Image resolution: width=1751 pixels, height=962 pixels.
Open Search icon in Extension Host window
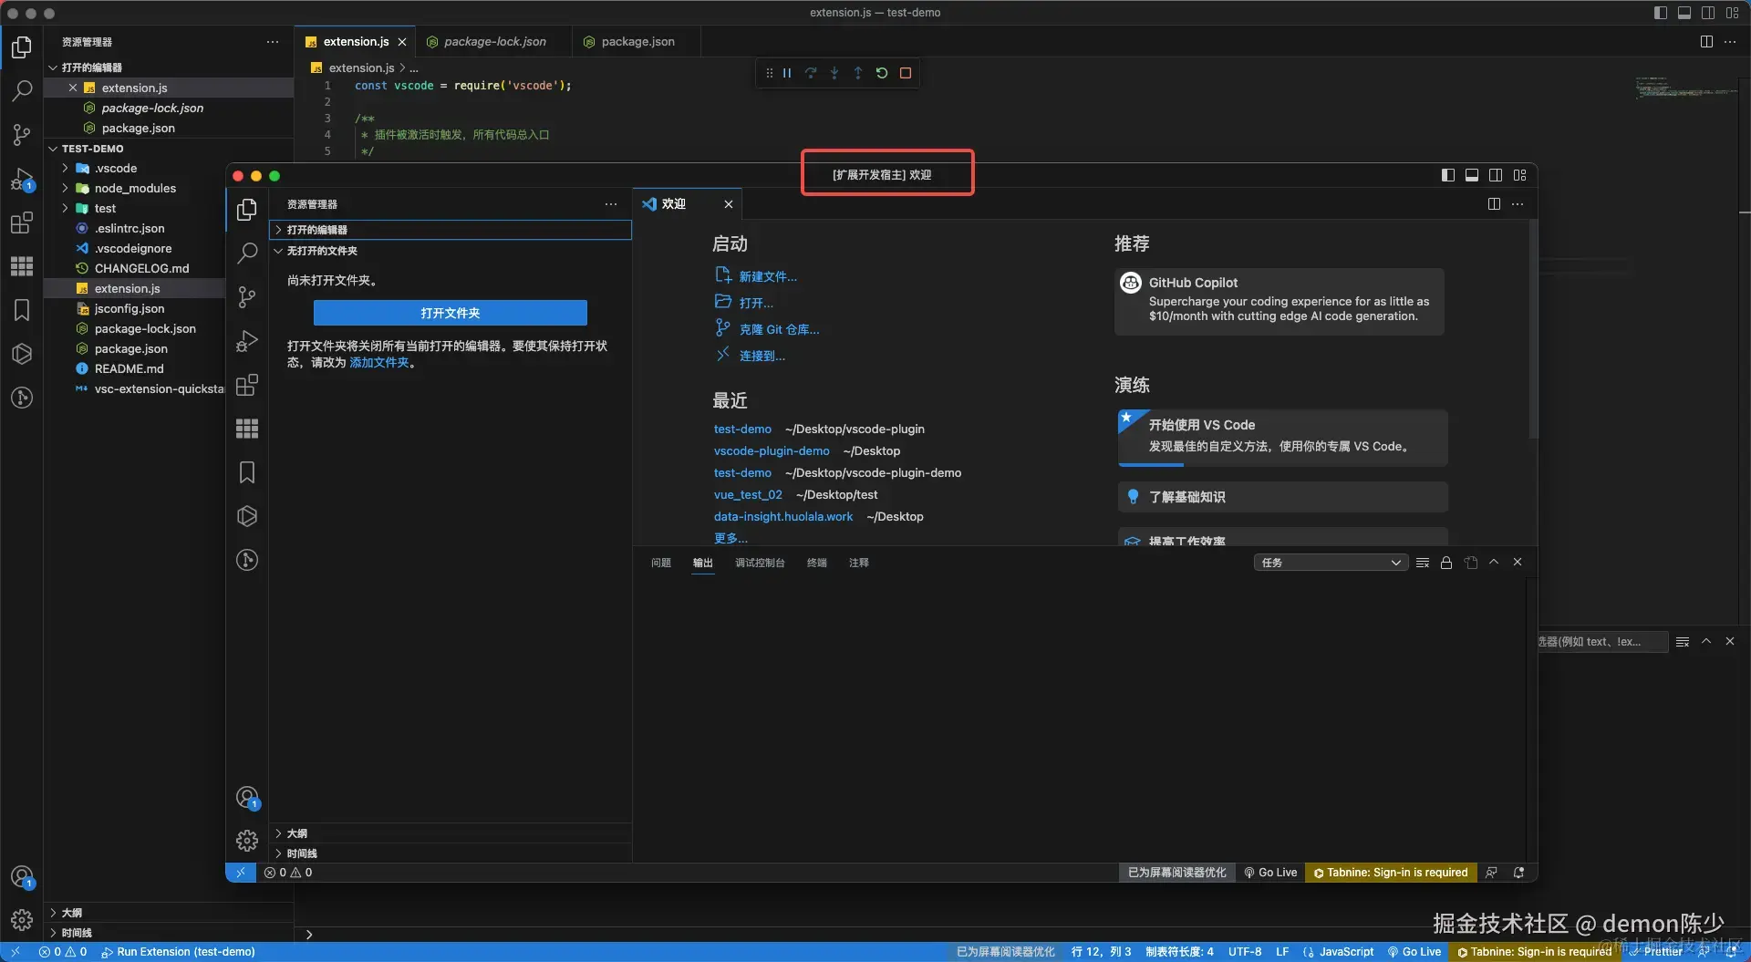tap(247, 253)
